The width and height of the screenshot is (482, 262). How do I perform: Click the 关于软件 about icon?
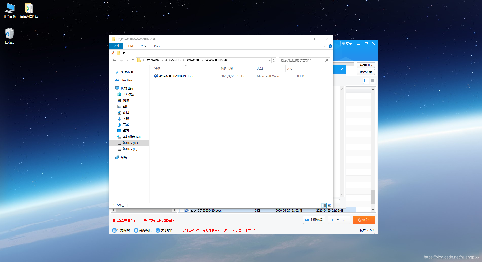coord(157,230)
